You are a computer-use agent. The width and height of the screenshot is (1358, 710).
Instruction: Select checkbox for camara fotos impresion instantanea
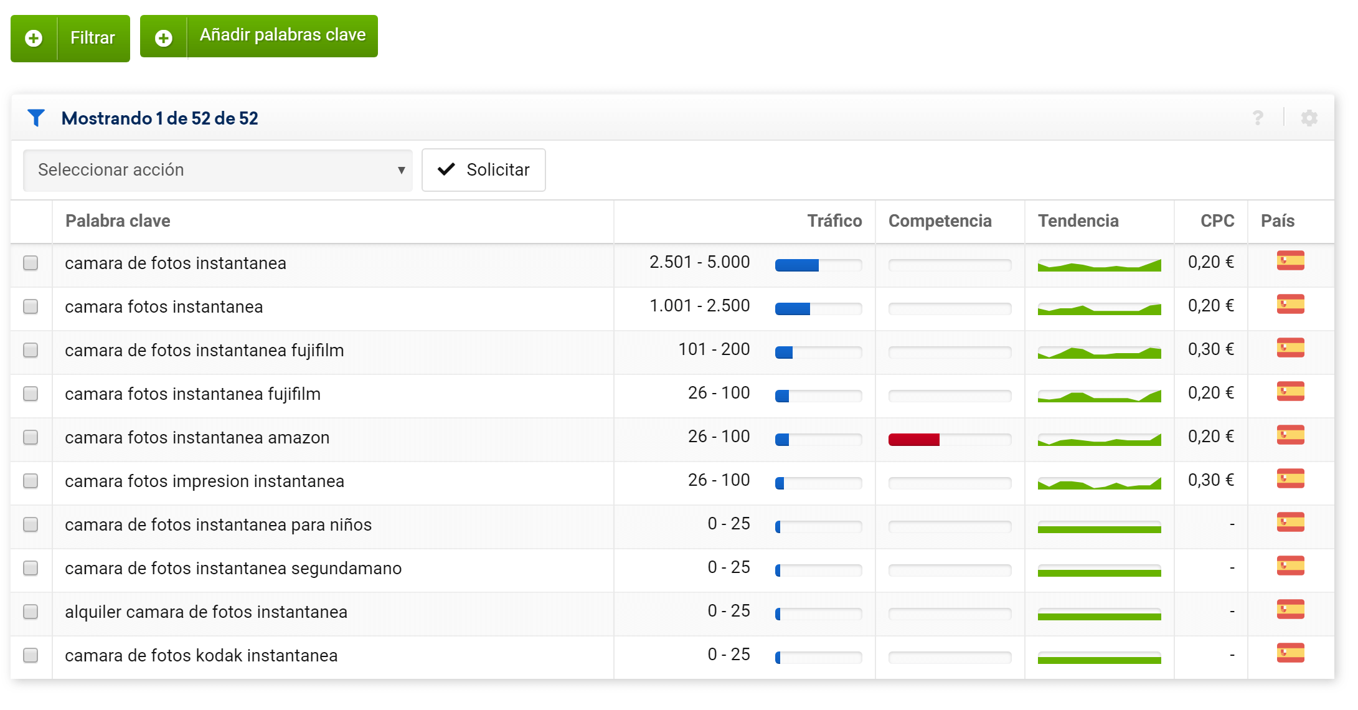(x=31, y=481)
